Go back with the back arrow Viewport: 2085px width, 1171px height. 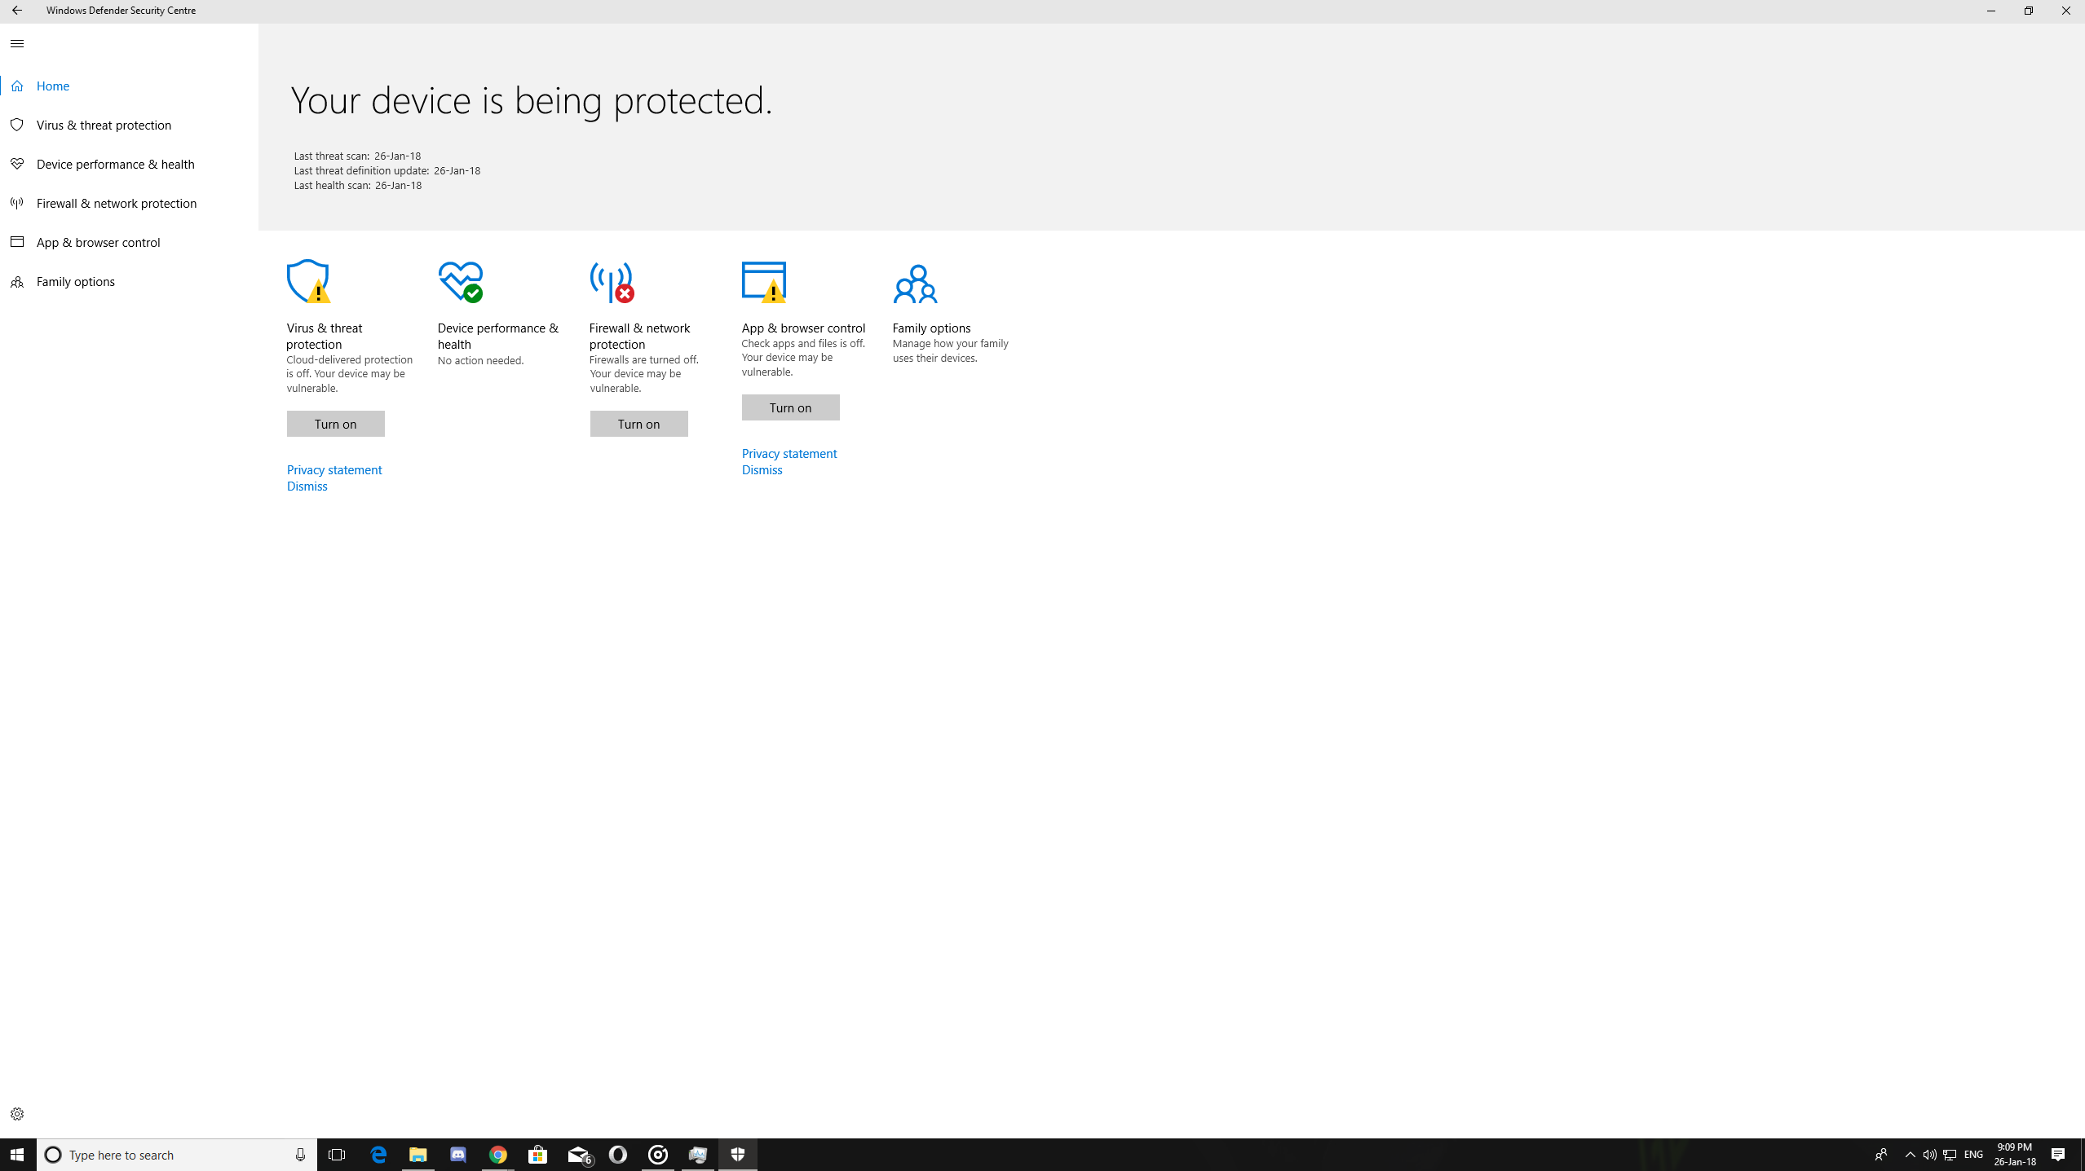[x=17, y=11]
